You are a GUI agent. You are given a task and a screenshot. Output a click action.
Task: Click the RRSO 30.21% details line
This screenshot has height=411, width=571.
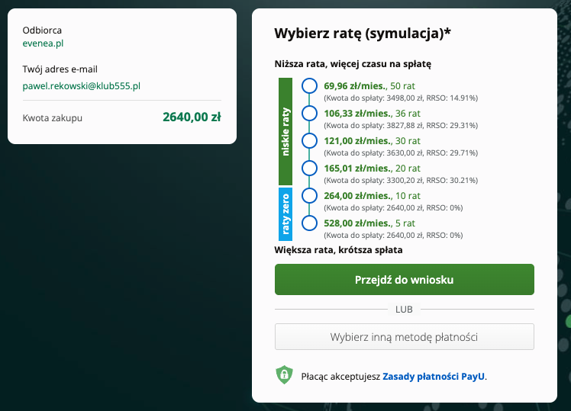click(x=401, y=180)
